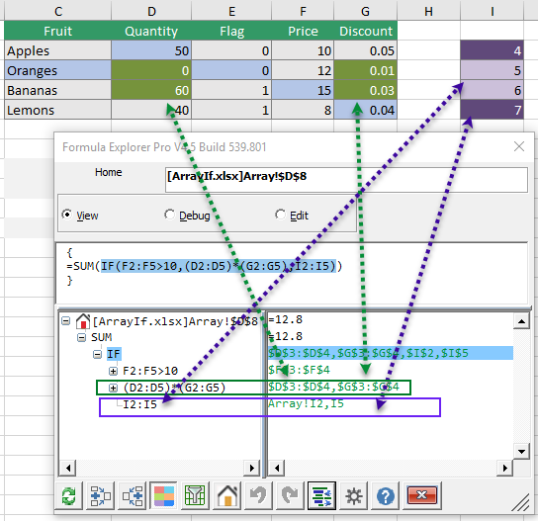The image size is (538, 521).
Task: Click the price cell with value 15
Action: tap(303, 90)
